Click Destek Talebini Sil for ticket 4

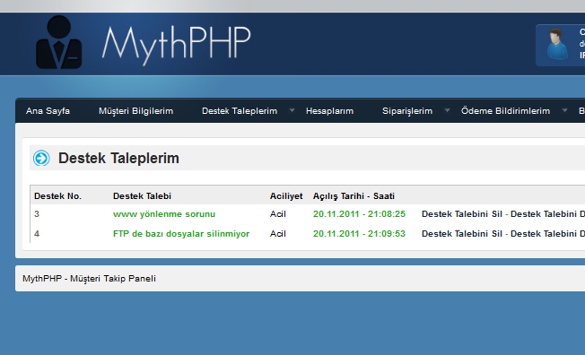[462, 234]
